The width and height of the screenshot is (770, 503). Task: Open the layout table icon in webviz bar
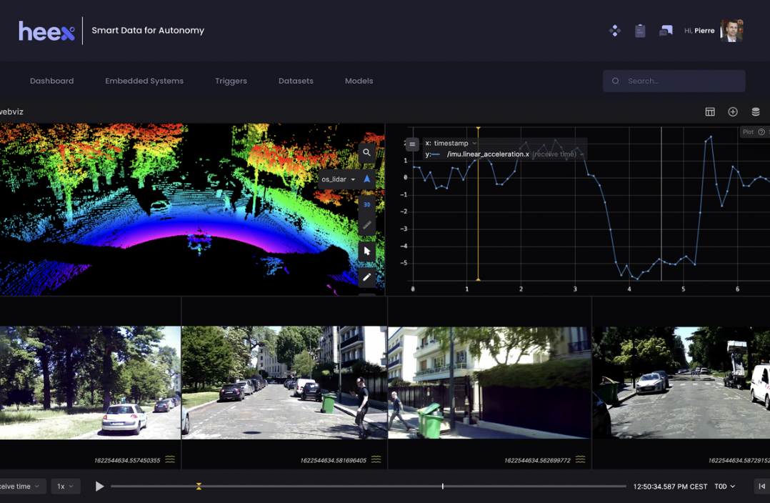pyautogui.click(x=710, y=112)
